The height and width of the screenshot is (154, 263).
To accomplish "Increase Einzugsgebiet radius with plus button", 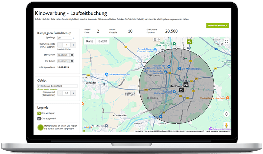I will coord(73,93).
